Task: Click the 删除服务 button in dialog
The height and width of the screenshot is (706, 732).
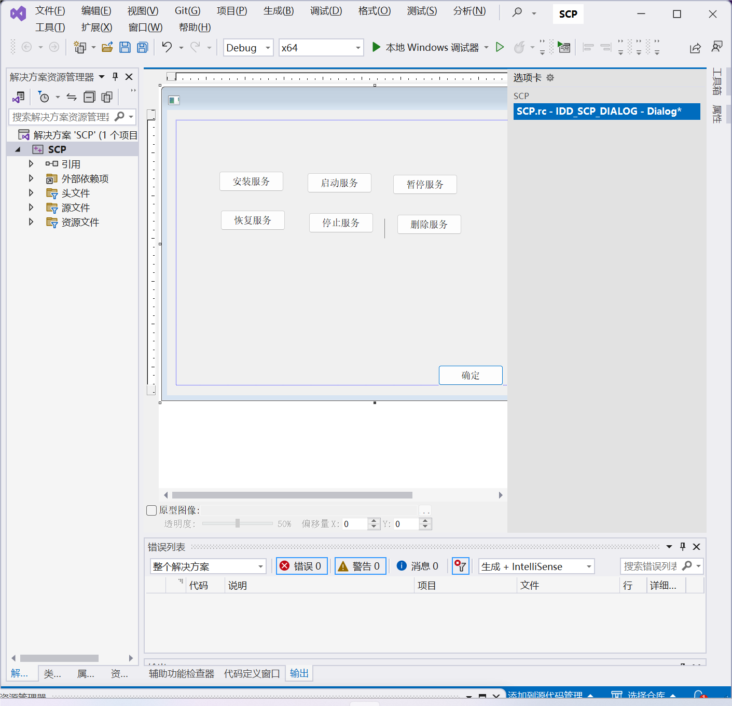Action: tap(429, 225)
